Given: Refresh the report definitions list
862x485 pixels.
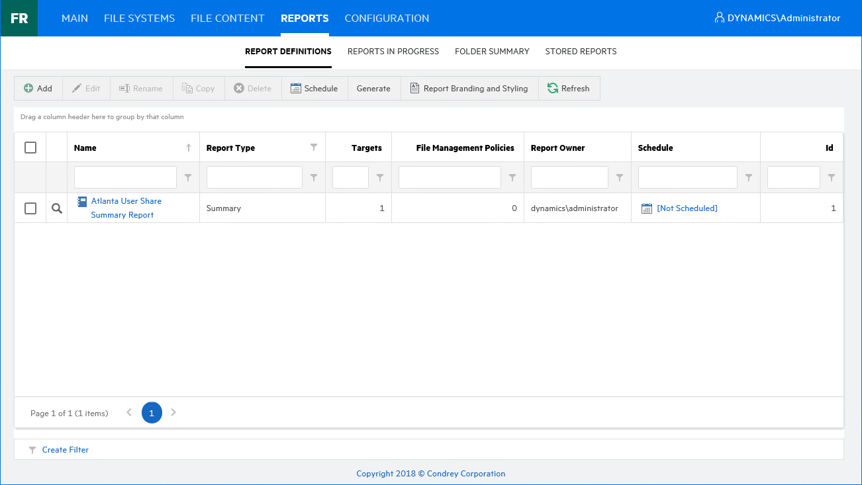Looking at the screenshot, I should pyautogui.click(x=569, y=89).
